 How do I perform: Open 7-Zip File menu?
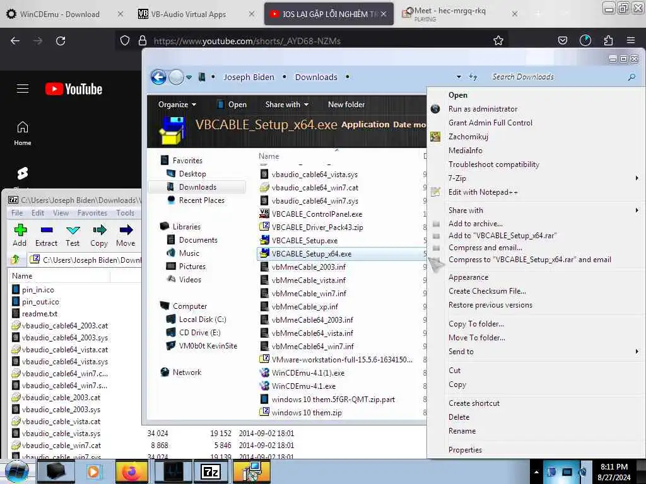click(17, 213)
